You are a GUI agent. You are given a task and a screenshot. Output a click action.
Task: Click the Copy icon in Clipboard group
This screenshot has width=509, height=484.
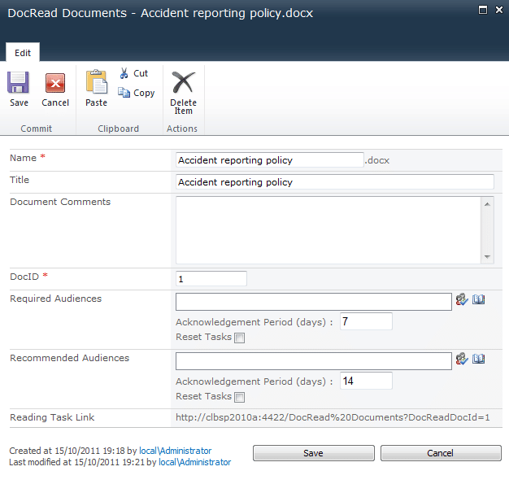tap(124, 93)
